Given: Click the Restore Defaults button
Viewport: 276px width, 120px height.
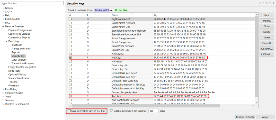Looking at the screenshot, I should coord(245,117).
